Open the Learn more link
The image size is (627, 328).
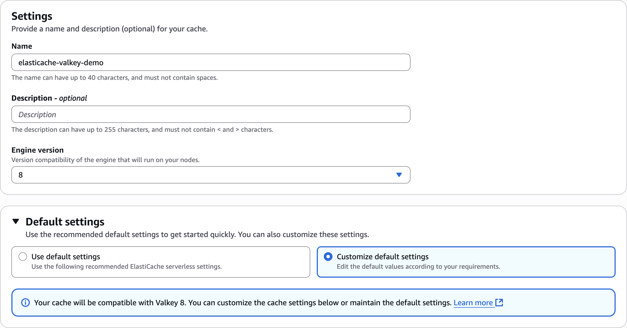tap(473, 303)
